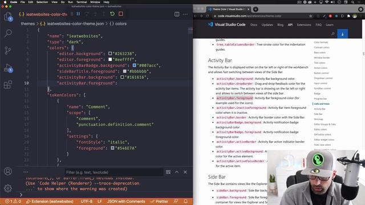Open the Explorer view in the activity bar

[x=8, y=17]
